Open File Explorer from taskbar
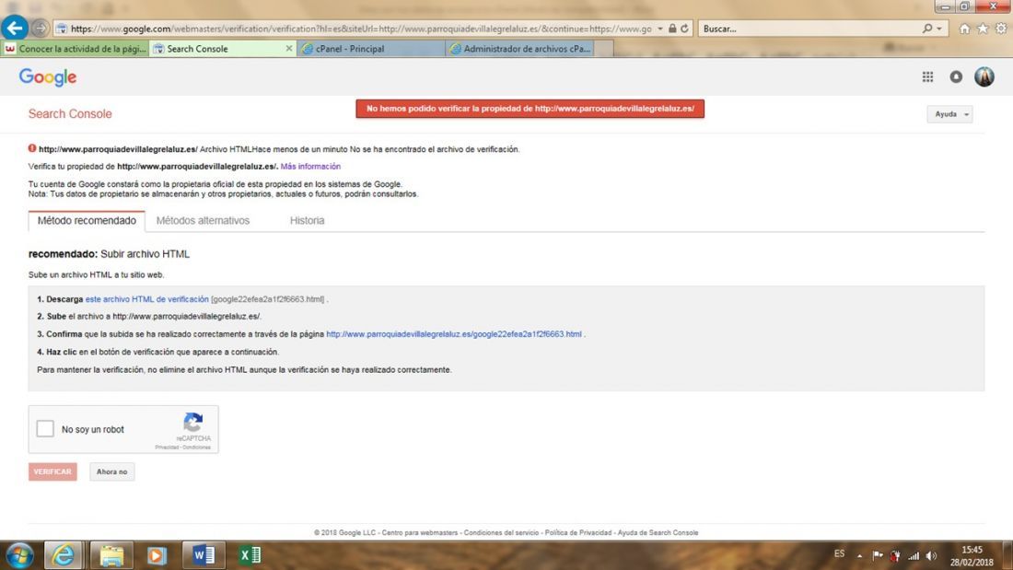The height and width of the screenshot is (570, 1013). coord(111,555)
